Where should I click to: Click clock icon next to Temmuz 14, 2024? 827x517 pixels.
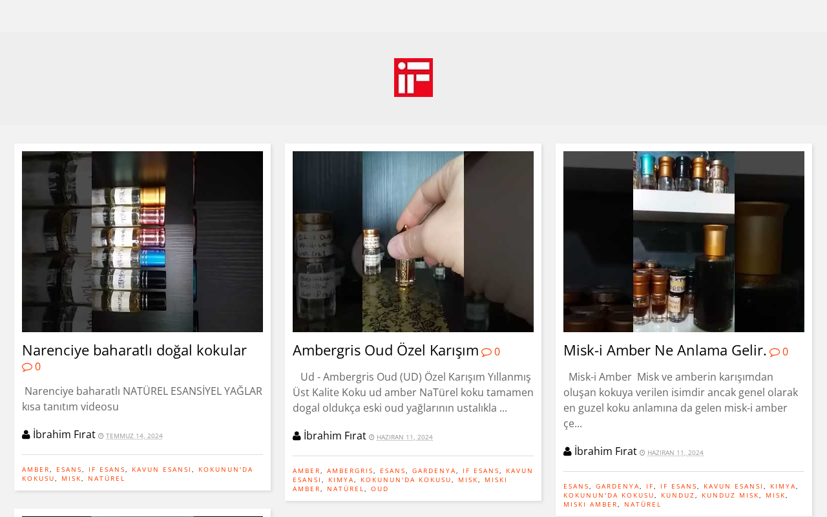pos(101,436)
